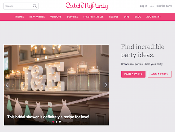This screenshot has width=175, height=132.
Task: Open the Vendors nav item
Action: point(56,17)
